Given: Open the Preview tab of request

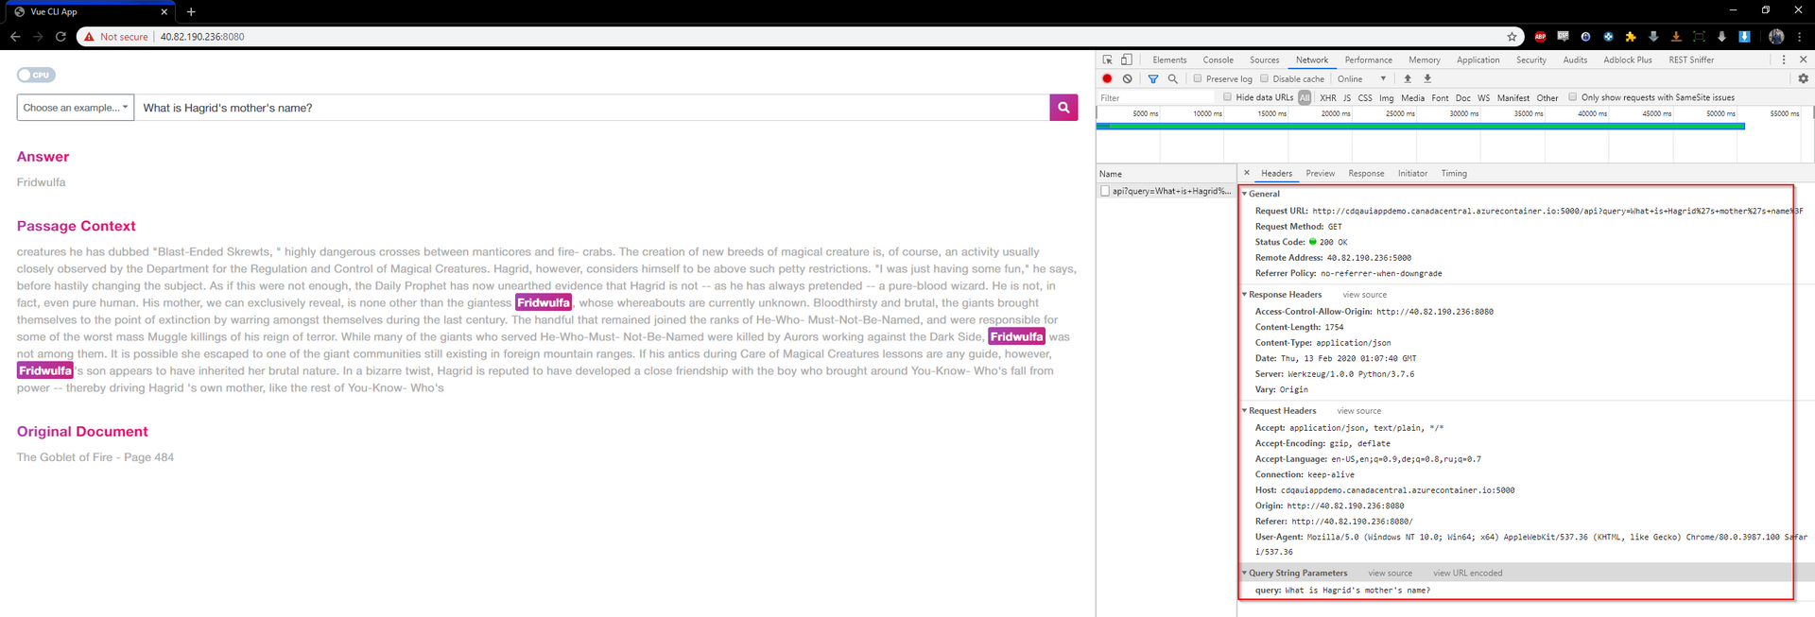Looking at the screenshot, I should click(x=1320, y=174).
